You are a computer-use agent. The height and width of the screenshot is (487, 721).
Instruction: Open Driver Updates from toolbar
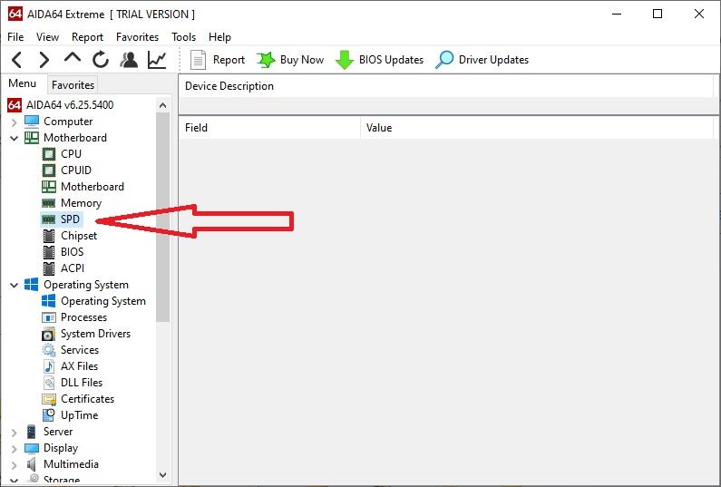coord(482,60)
